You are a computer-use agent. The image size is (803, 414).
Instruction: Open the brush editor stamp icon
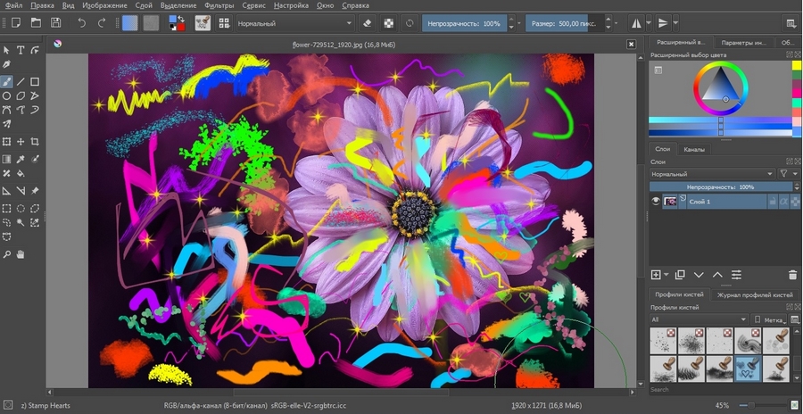[203, 23]
